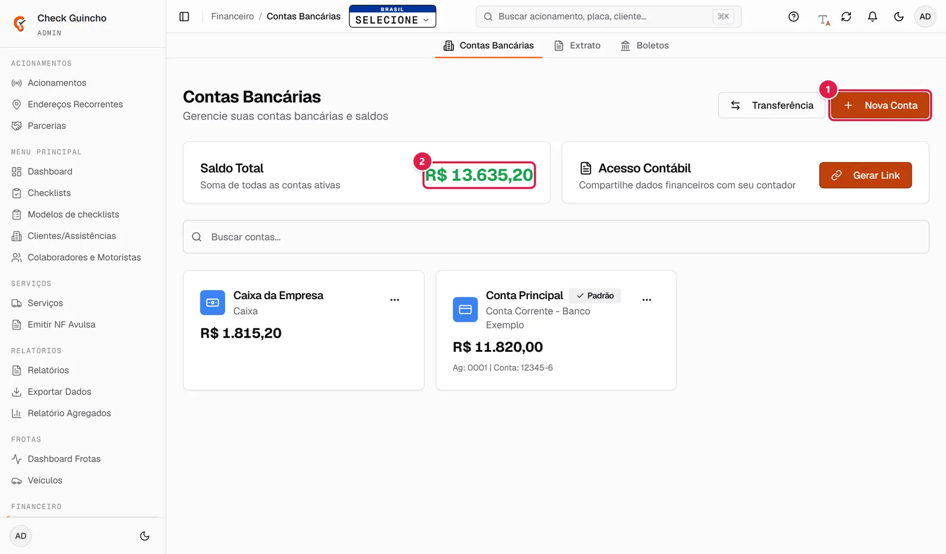
Task: Open the AD user avatar in top bar
Action: [x=925, y=17]
